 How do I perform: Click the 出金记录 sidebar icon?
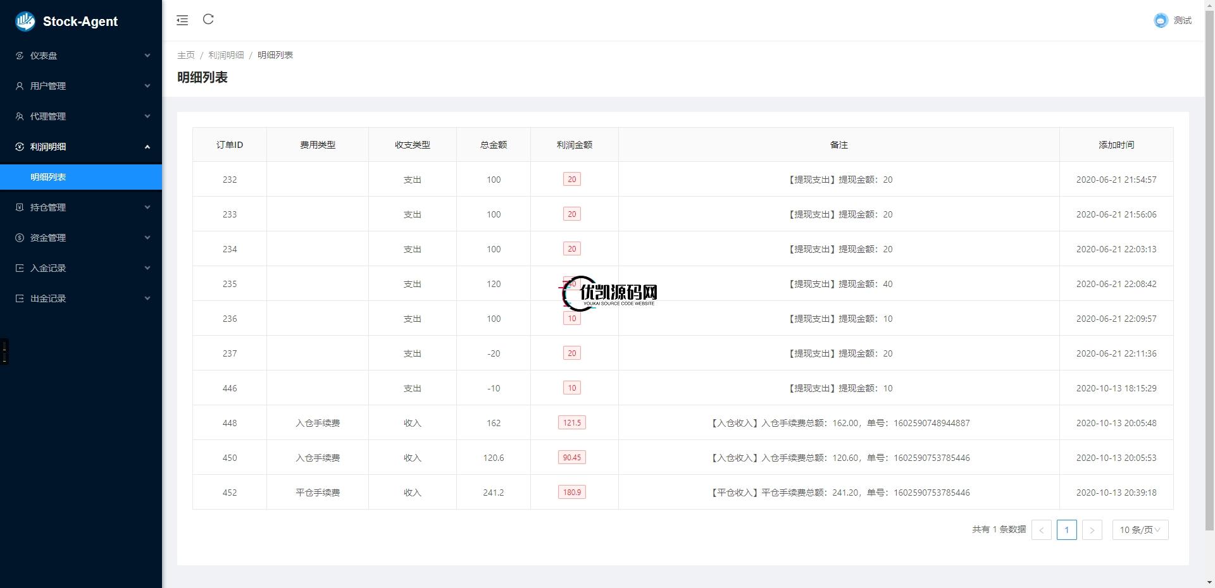click(x=20, y=298)
